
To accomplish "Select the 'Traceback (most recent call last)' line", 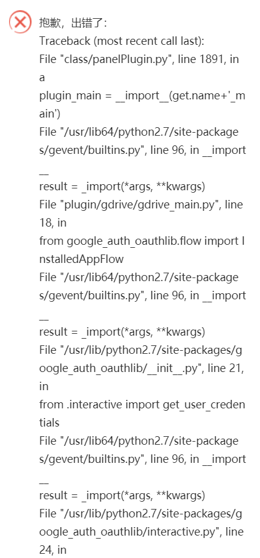I will coord(122,41).
